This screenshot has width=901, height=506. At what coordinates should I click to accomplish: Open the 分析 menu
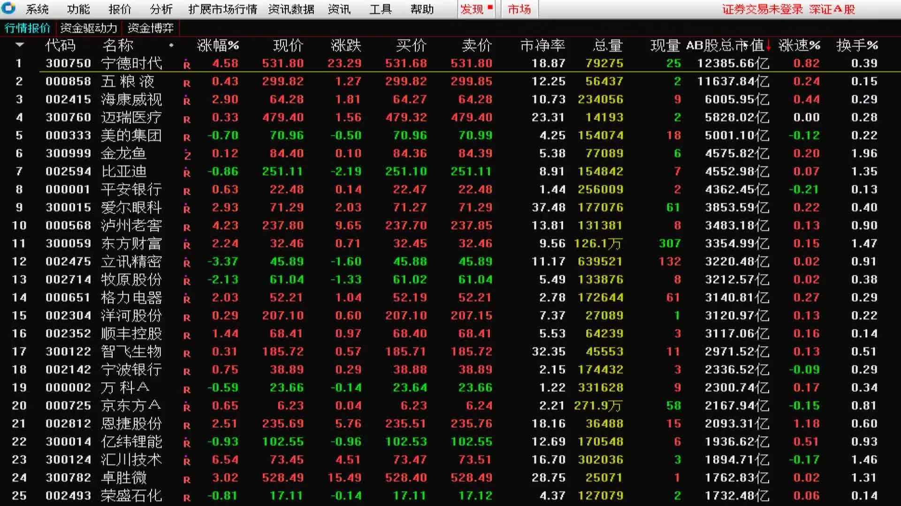tap(161, 9)
